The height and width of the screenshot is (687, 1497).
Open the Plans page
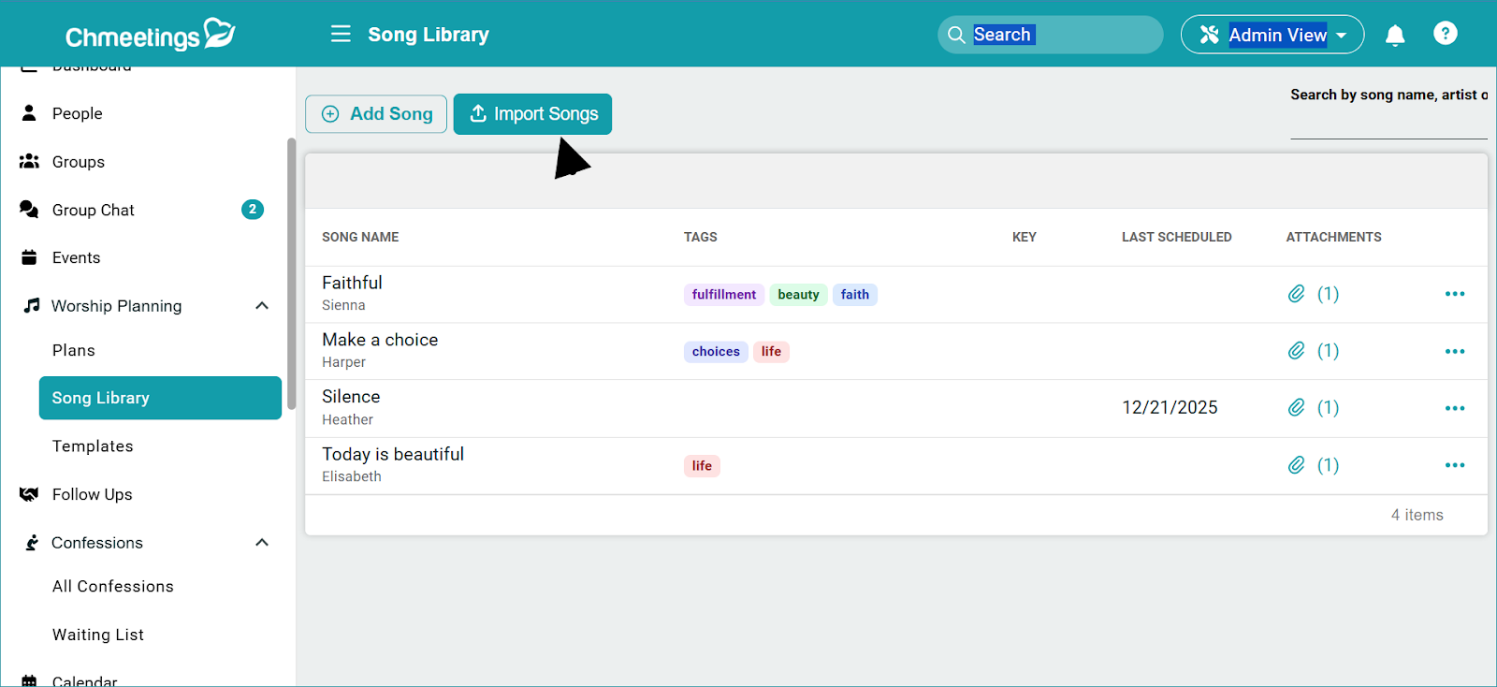pyautogui.click(x=74, y=350)
